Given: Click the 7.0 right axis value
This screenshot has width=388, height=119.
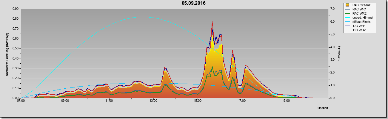Looking at the screenshot, I should tap(332, 9).
